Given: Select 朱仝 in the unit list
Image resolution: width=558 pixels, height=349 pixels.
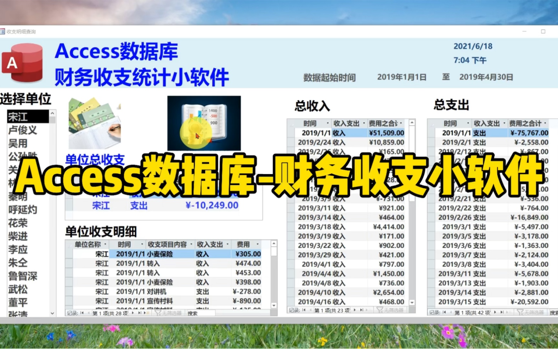Looking at the screenshot, I should tap(28, 263).
